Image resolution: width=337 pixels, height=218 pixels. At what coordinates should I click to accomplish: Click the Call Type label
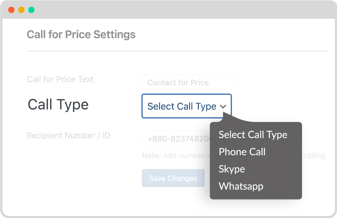pos(58,105)
